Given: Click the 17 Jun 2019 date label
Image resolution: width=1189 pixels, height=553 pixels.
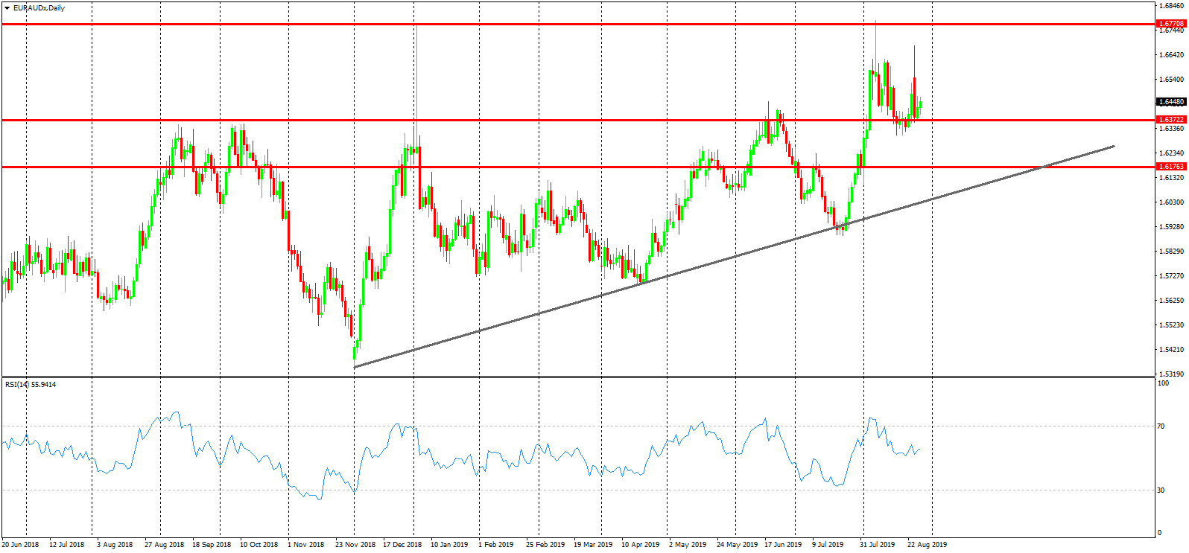Looking at the screenshot, I should point(783,544).
